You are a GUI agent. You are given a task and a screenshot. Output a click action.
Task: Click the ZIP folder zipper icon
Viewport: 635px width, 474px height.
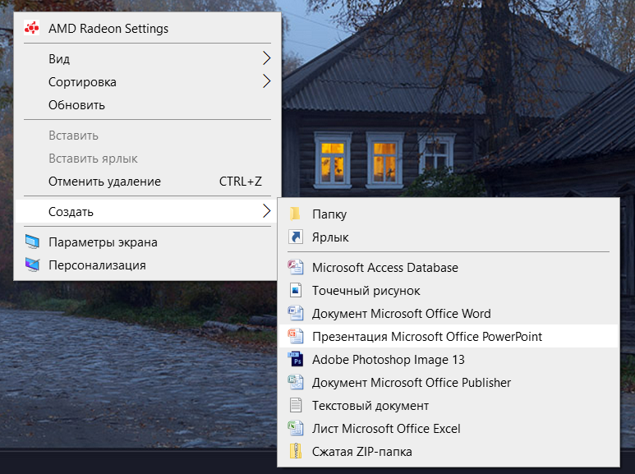point(296,451)
